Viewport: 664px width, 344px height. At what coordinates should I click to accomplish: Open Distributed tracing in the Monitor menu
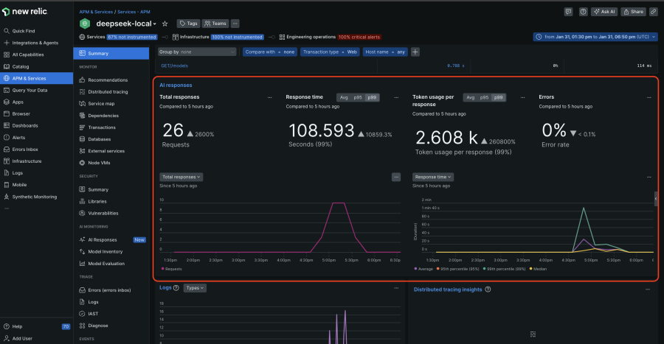107,91
